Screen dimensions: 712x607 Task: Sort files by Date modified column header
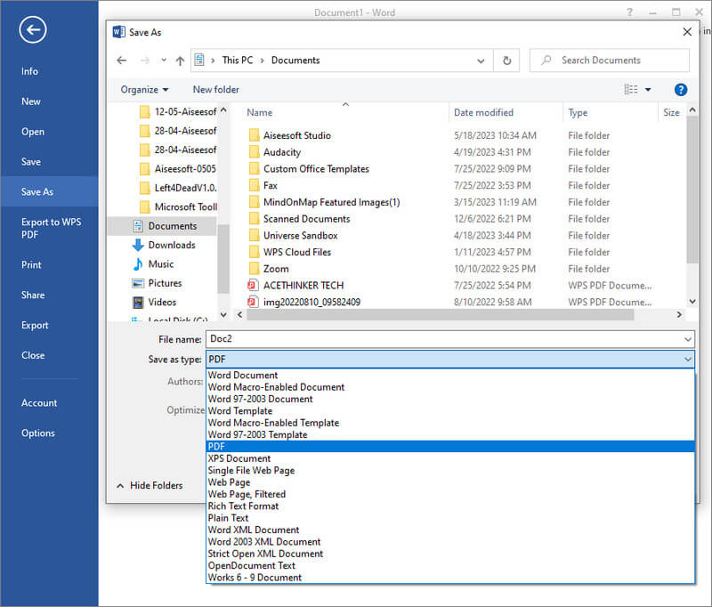(483, 113)
